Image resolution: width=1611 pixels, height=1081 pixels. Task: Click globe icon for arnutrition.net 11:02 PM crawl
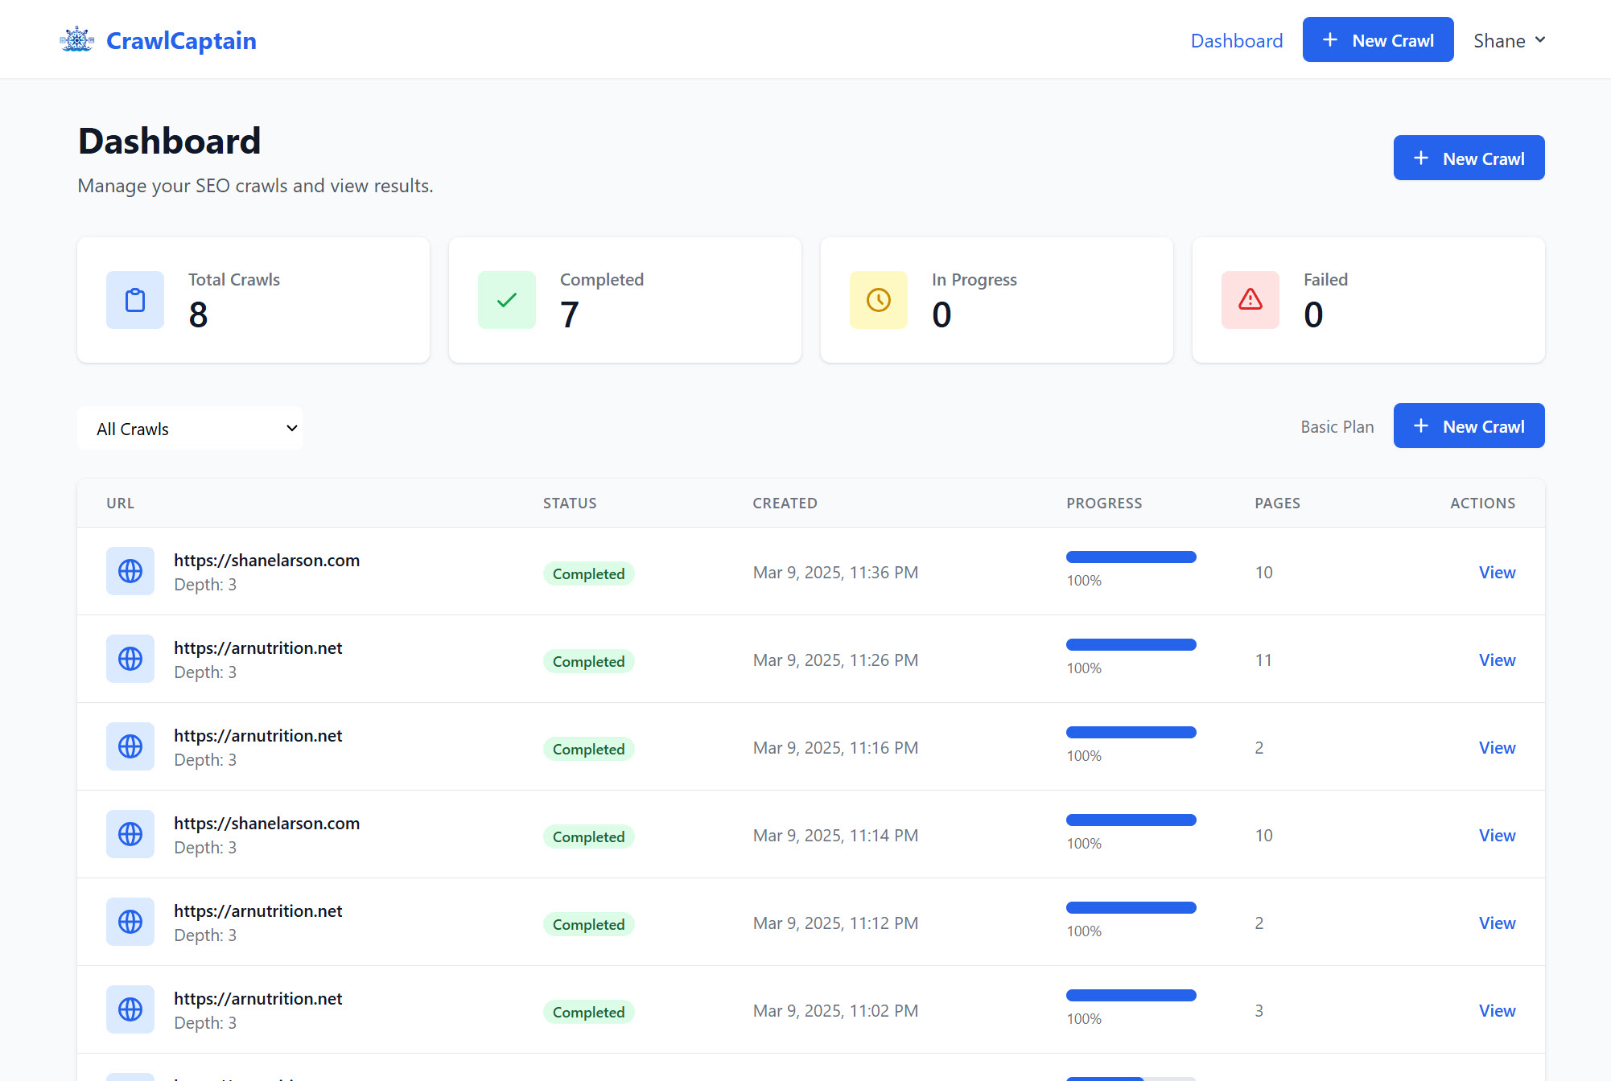click(x=130, y=1009)
